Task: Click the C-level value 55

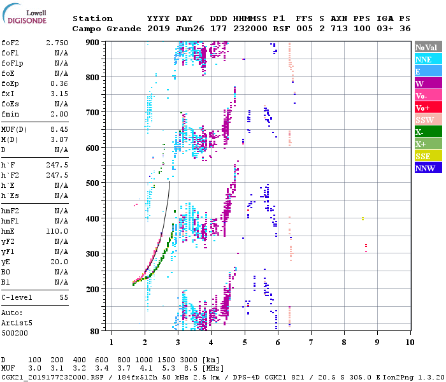Action: pyautogui.click(x=64, y=297)
